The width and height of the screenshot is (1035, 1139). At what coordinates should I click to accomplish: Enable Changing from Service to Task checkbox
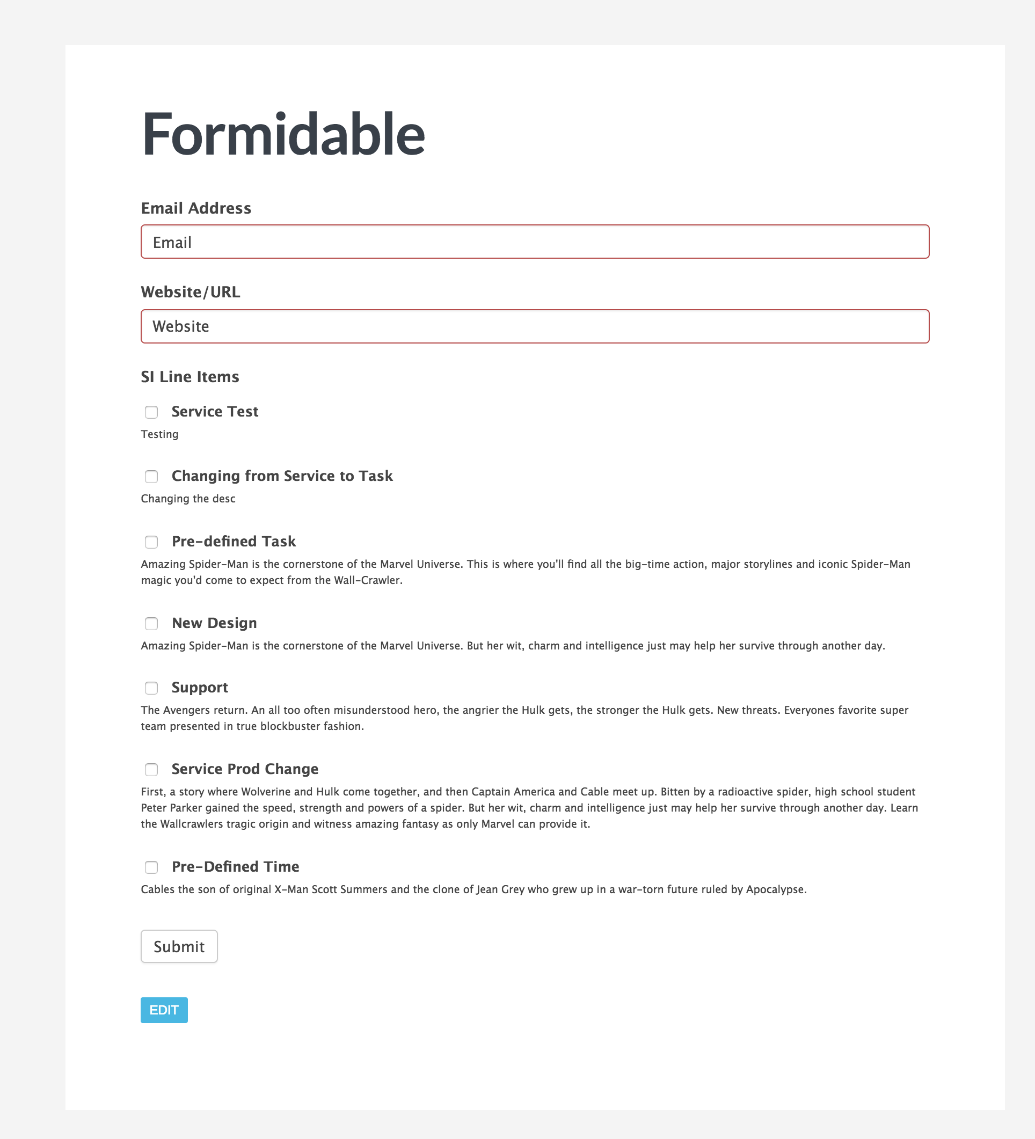pos(151,476)
